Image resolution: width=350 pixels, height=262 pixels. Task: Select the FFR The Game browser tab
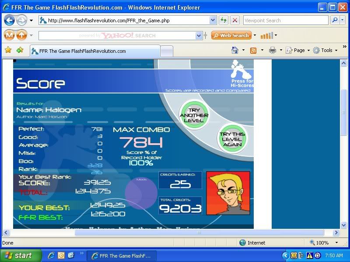[x=94, y=51]
